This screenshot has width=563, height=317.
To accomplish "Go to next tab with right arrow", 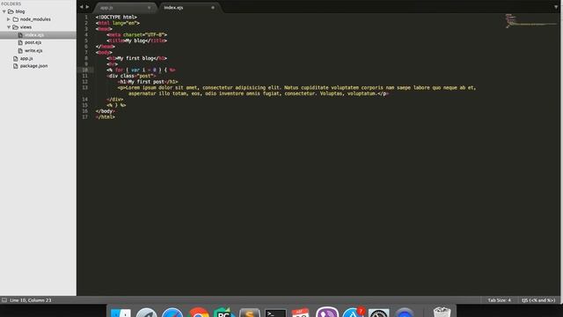I will pos(87,7).
